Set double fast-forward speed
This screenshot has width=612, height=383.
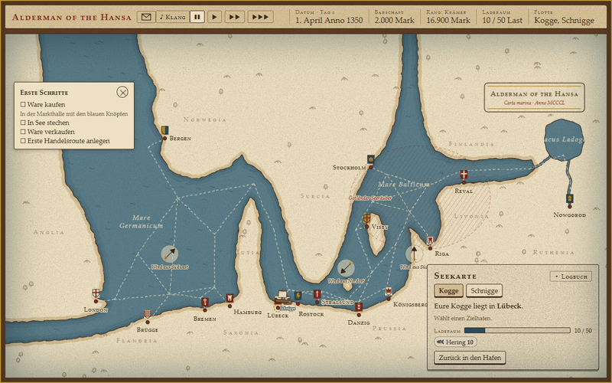pyautogui.click(x=235, y=17)
